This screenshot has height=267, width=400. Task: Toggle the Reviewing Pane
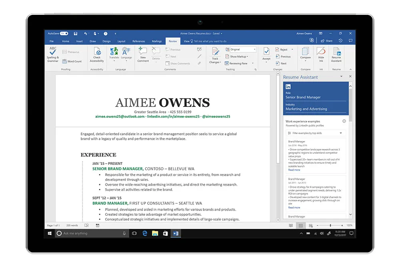pyautogui.click(x=238, y=63)
